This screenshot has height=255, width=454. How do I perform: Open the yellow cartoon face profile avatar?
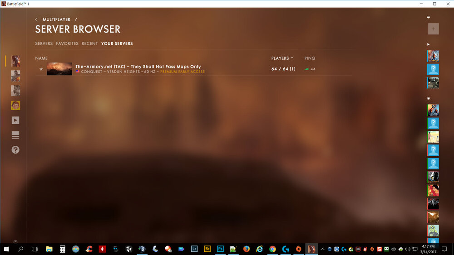point(15,106)
